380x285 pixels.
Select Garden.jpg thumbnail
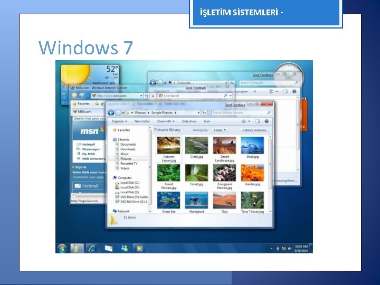pyautogui.click(x=252, y=173)
